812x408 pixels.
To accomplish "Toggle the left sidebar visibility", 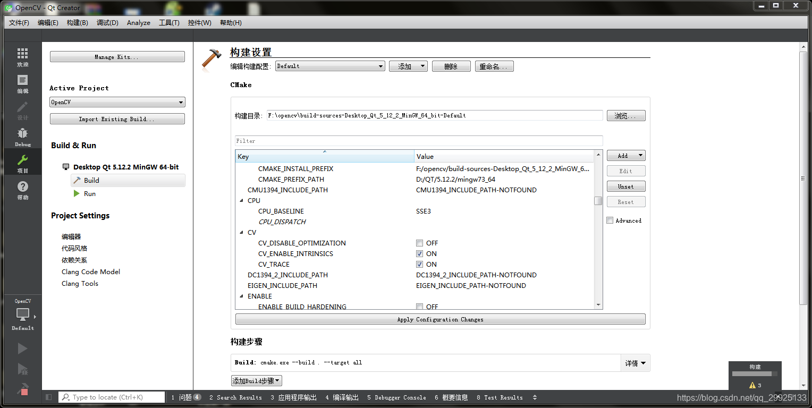I will pyautogui.click(x=49, y=397).
